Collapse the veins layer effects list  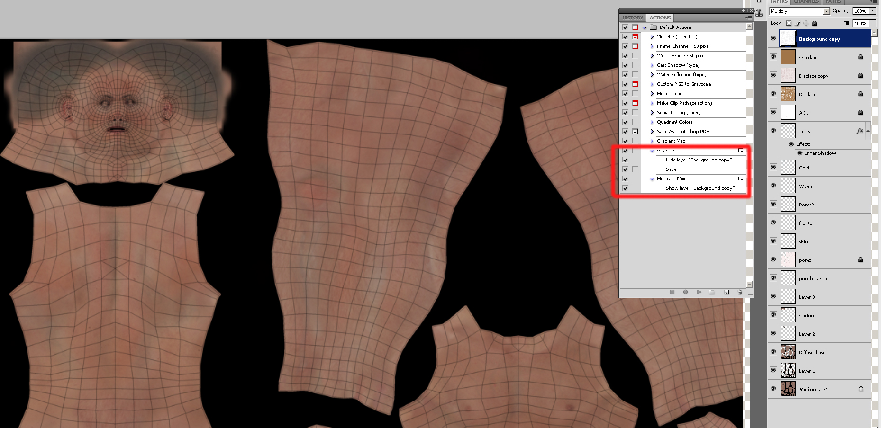[x=868, y=131]
